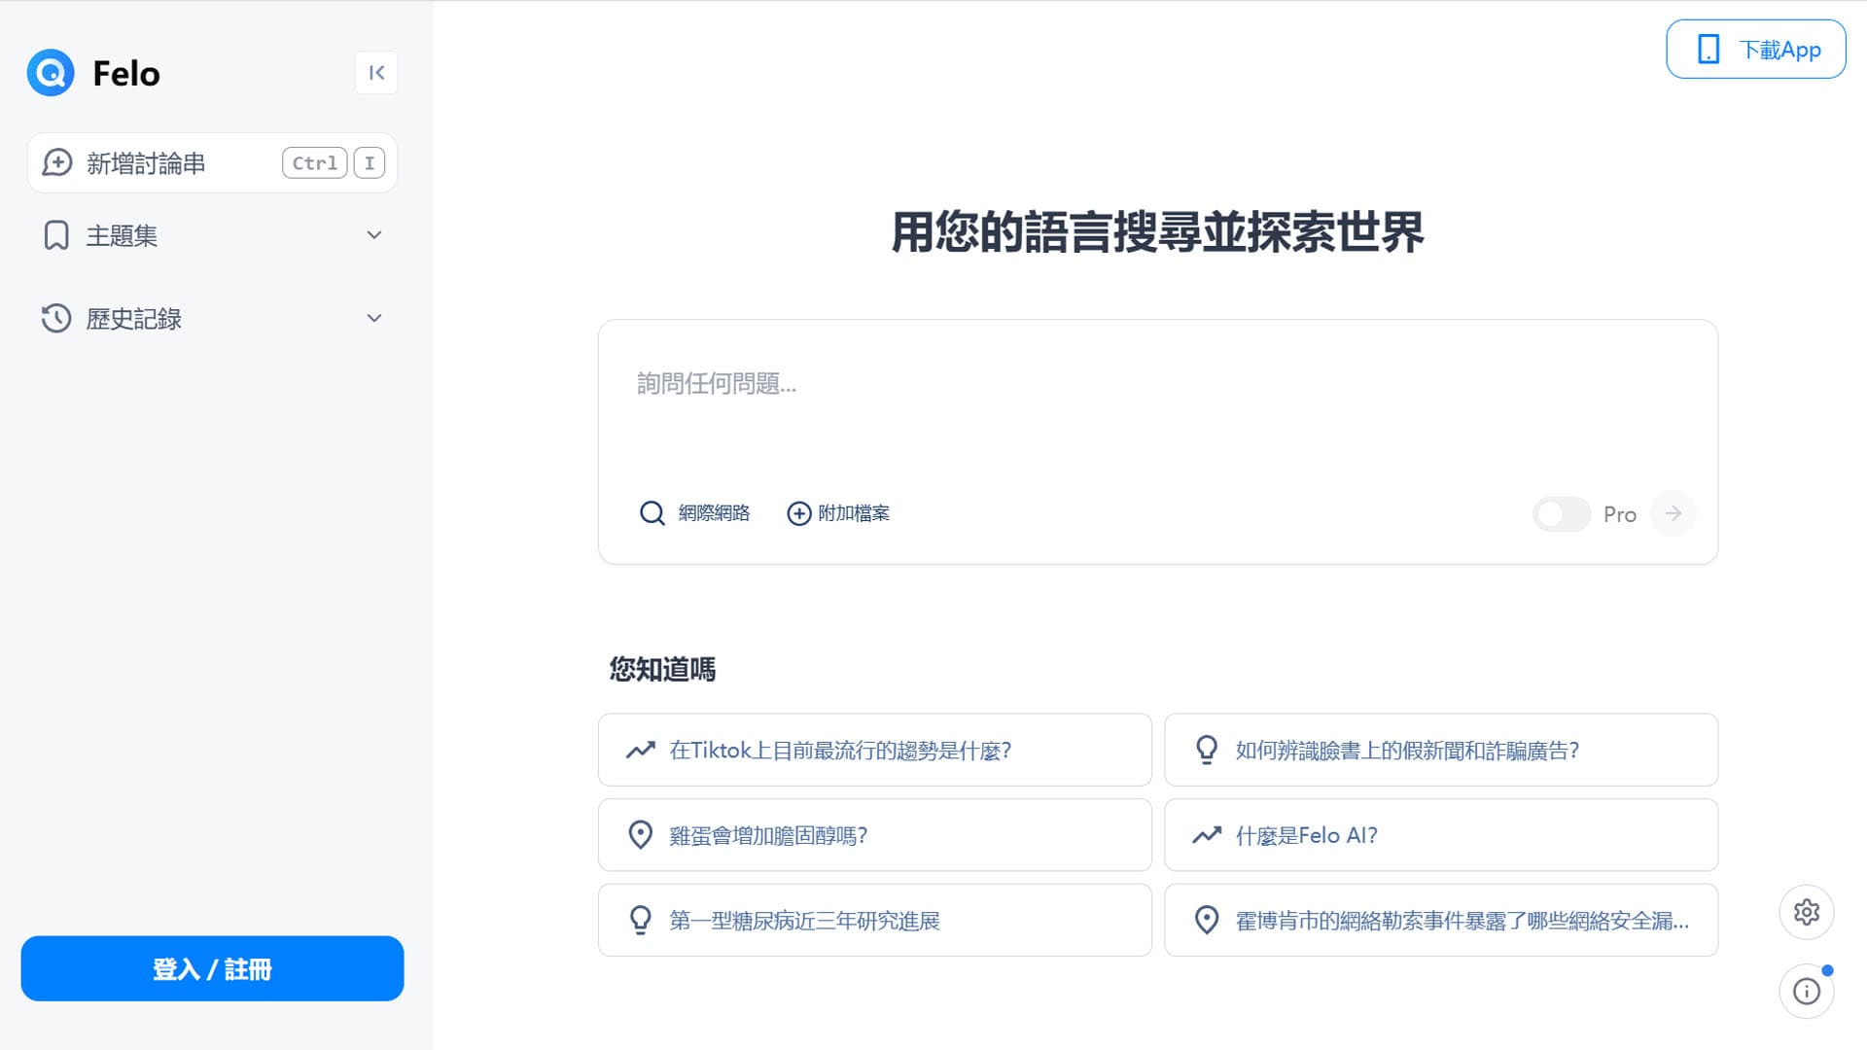Open settings via the gear icon
The image size is (1867, 1050).
point(1807,912)
